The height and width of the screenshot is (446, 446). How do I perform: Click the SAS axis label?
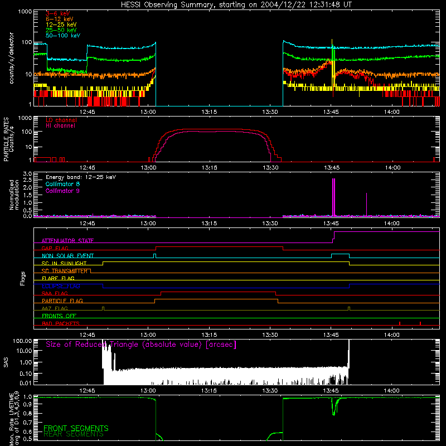click(x=6, y=362)
